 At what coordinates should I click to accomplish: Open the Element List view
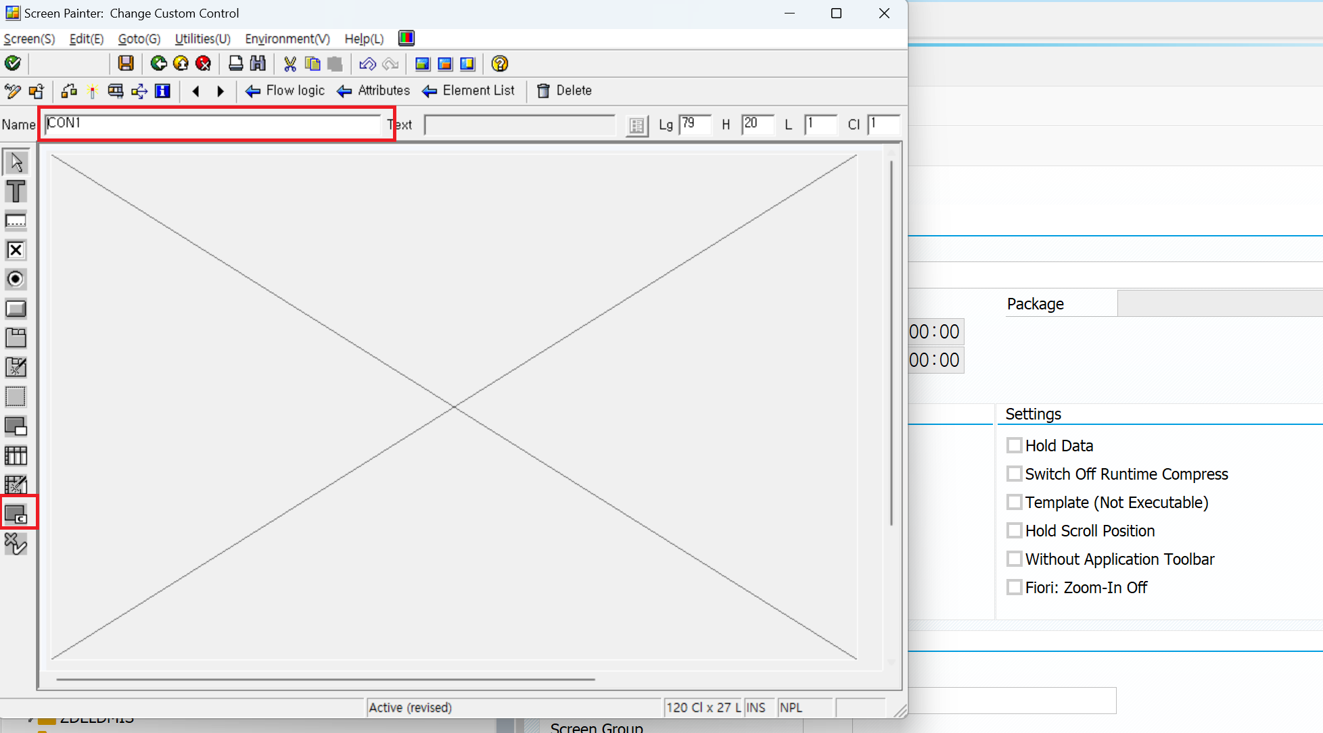pyautogui.click(x=468, y=91)
